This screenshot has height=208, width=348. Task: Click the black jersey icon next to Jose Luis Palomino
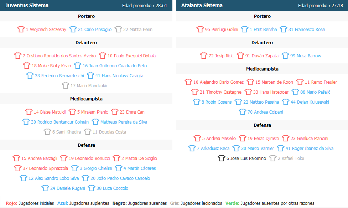[x=222, y=158]
